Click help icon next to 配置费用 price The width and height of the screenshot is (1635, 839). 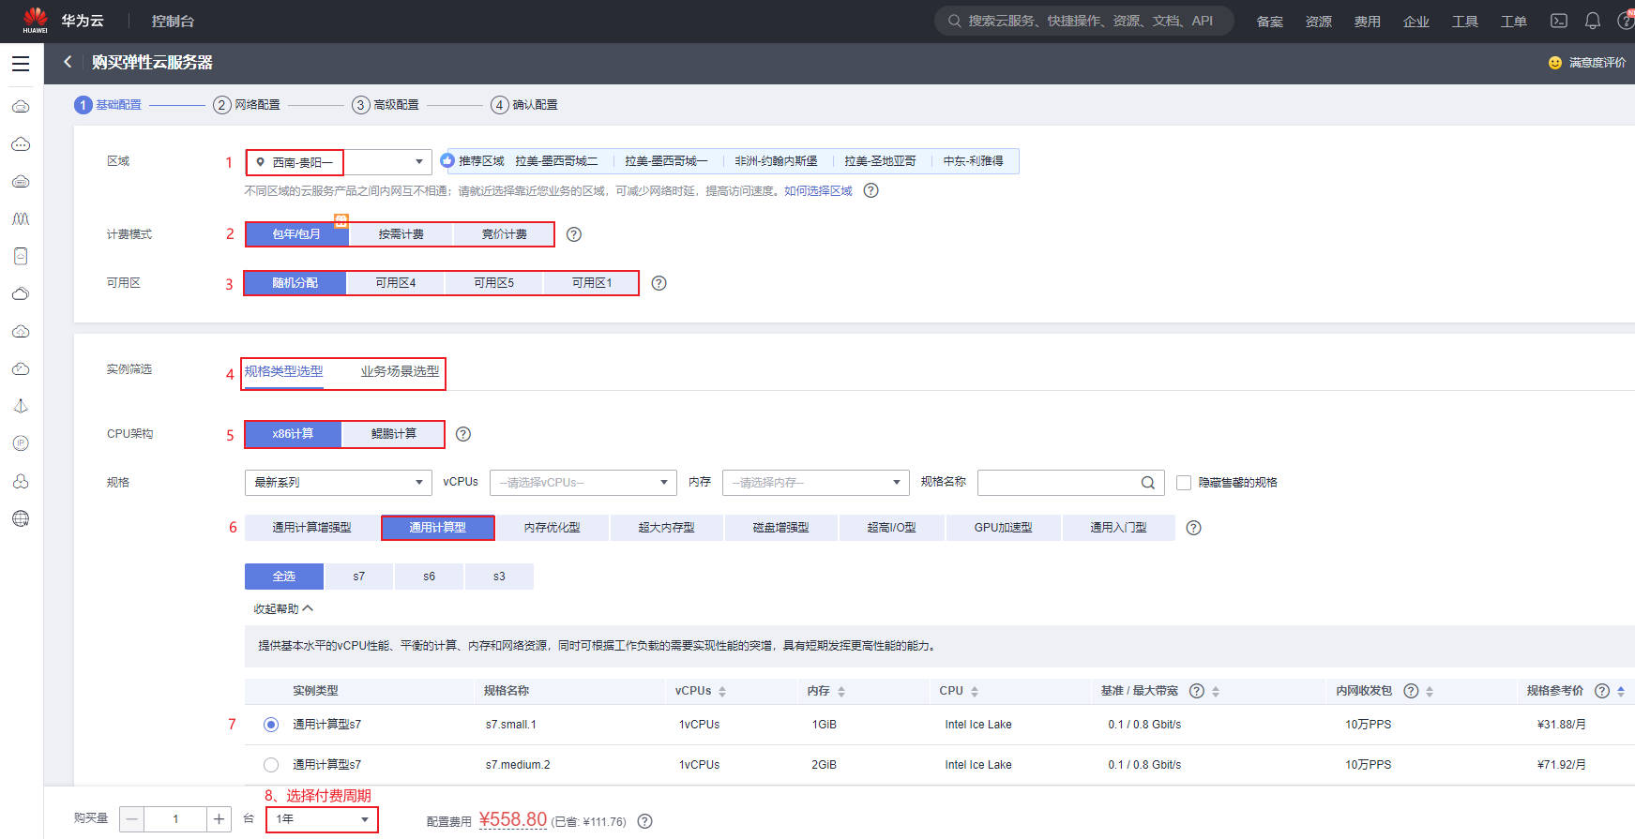644,821
